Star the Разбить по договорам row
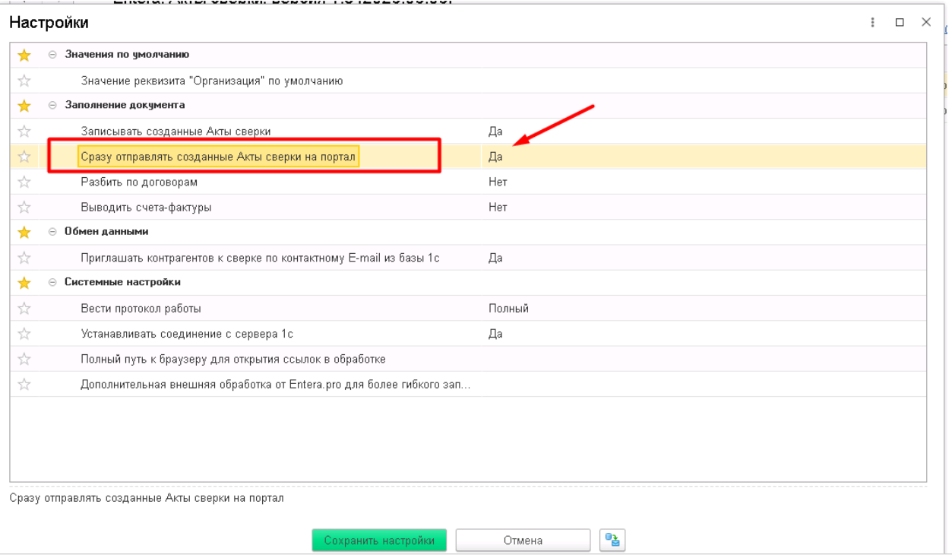The image size is (952, 555). coord(24,182)
